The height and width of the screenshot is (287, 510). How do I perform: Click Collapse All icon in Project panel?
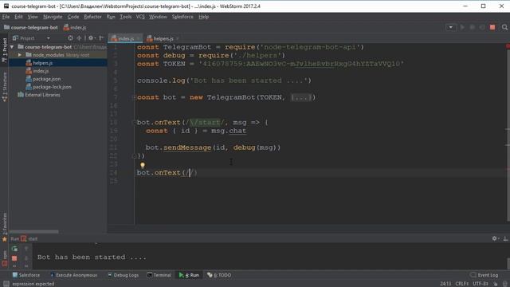(x=79, y=38)
